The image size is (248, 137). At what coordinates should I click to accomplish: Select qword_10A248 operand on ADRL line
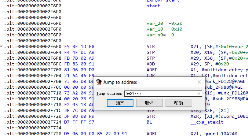(x=221, y=134)
